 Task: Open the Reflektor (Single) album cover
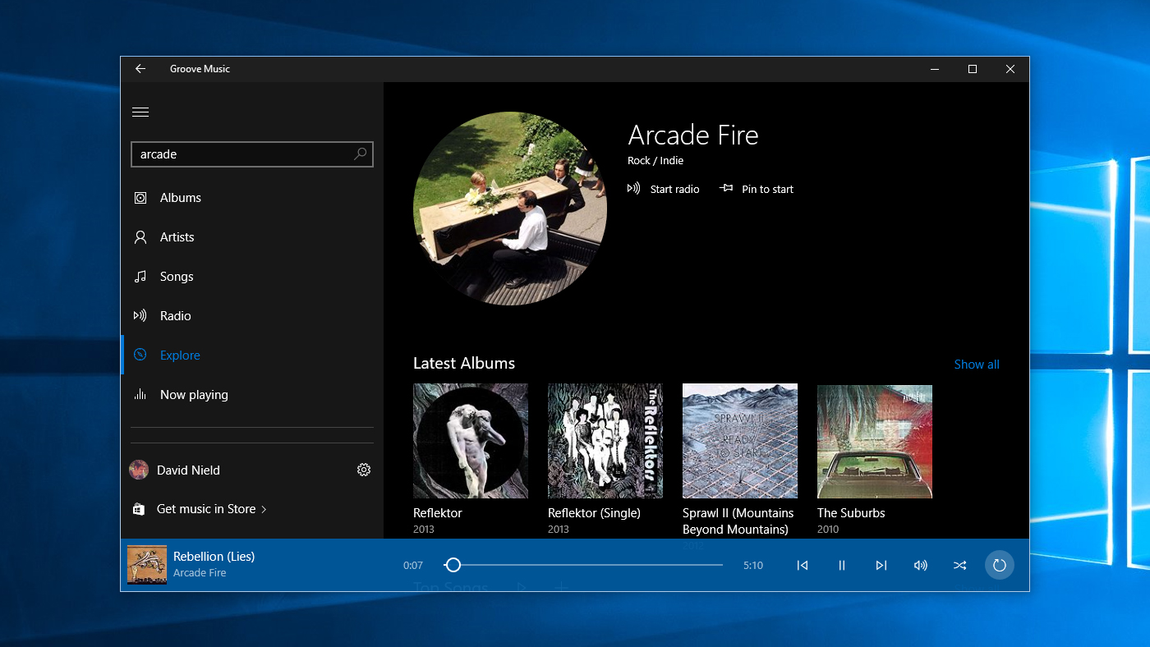[605, 441]
